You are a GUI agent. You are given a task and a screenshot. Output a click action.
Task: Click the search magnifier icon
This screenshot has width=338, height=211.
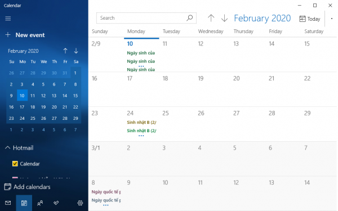(x=189, y=18)
